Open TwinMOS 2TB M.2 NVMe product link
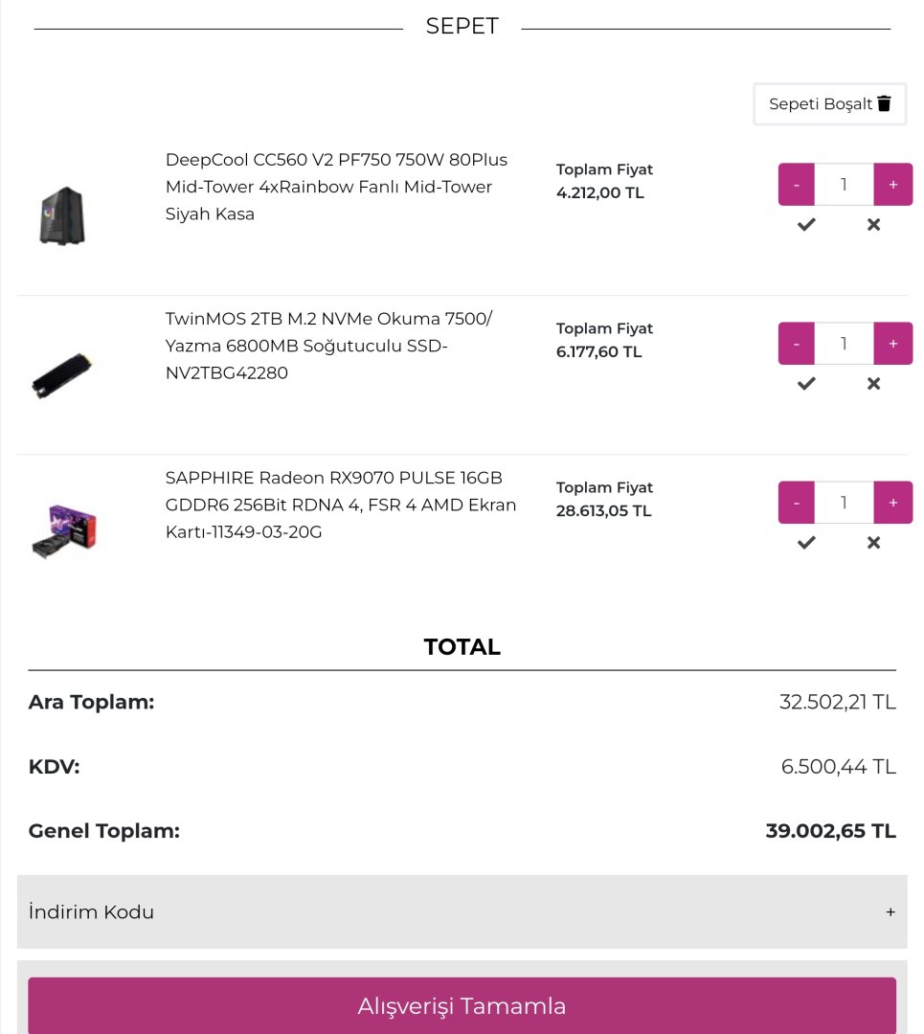The width and height of the screenshot is (924, 1034). pos(328,346)
